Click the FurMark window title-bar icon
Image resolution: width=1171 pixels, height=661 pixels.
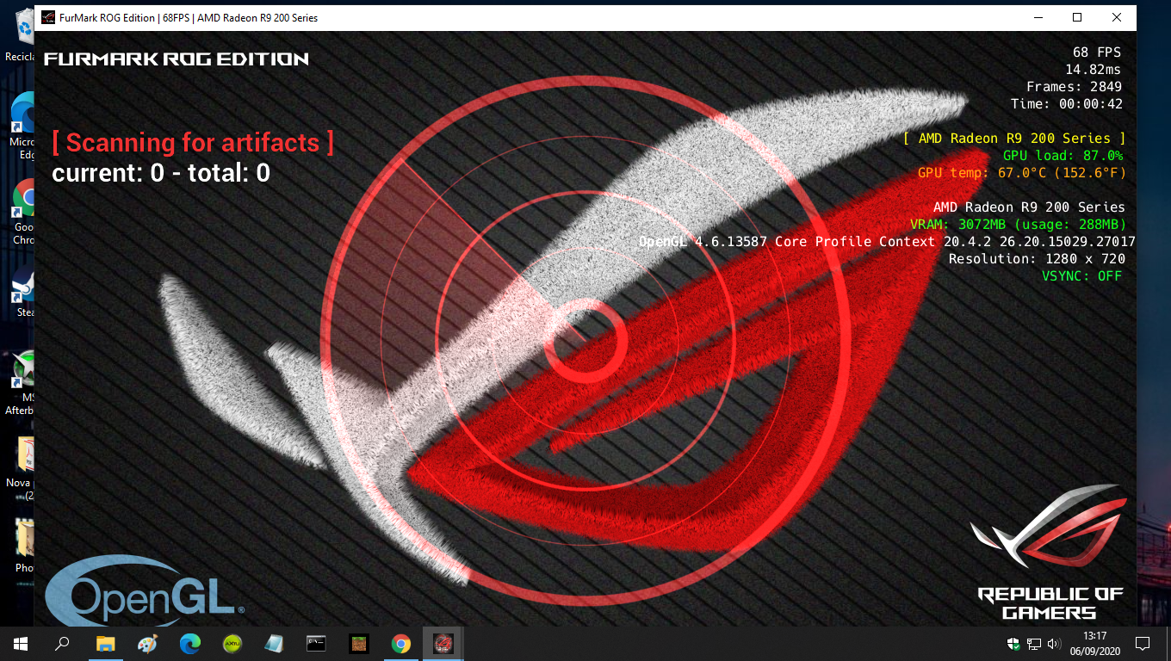(48, 17)
